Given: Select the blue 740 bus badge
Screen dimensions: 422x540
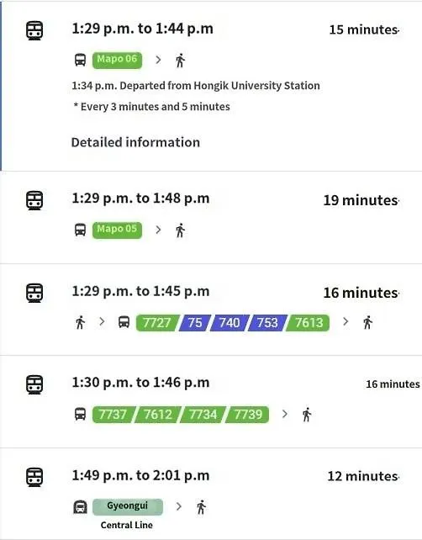Looking at the screenshot, I should coord(229,323).
